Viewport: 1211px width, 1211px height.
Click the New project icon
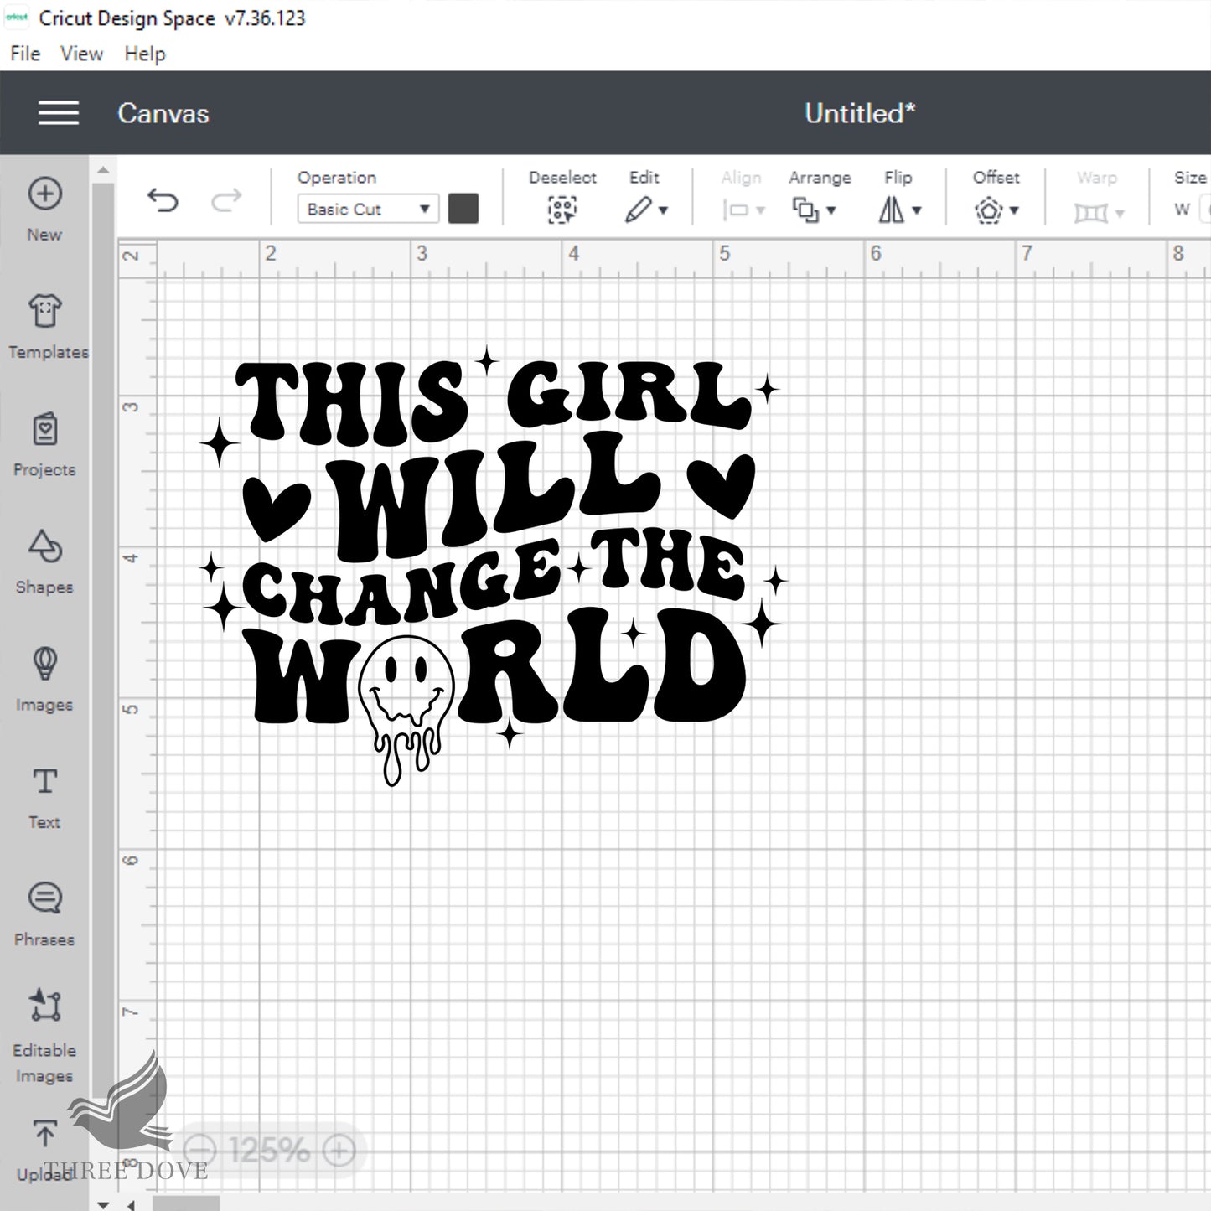[45, 194]
